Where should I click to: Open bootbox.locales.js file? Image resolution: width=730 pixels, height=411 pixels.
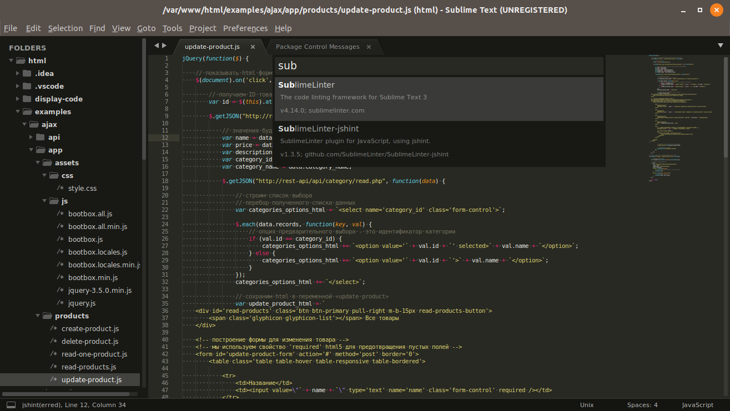(98, 252)
